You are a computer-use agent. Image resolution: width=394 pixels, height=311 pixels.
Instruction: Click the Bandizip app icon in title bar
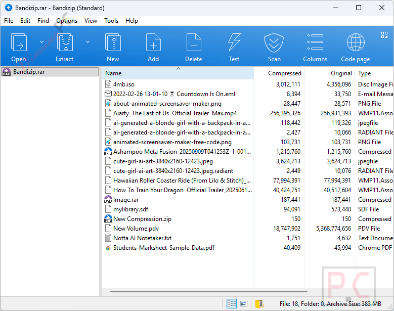pos(8,8)
